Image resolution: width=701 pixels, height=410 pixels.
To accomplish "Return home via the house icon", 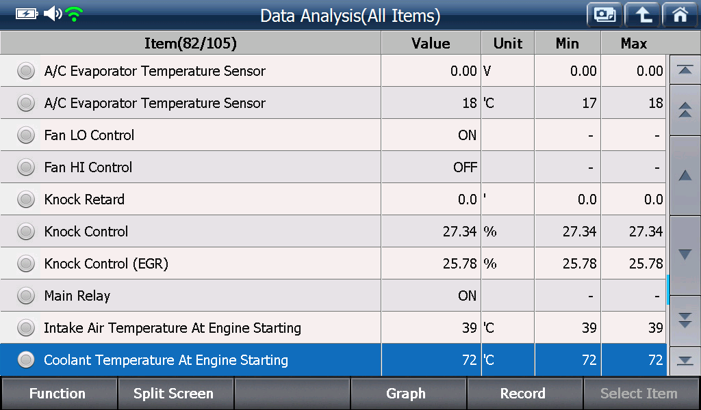I will [x=680, y=15].
